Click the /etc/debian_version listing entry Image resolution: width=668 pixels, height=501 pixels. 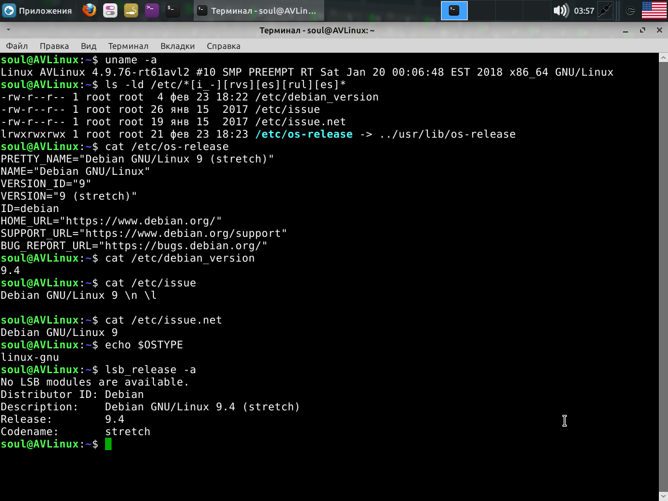(x=317, y=97)
